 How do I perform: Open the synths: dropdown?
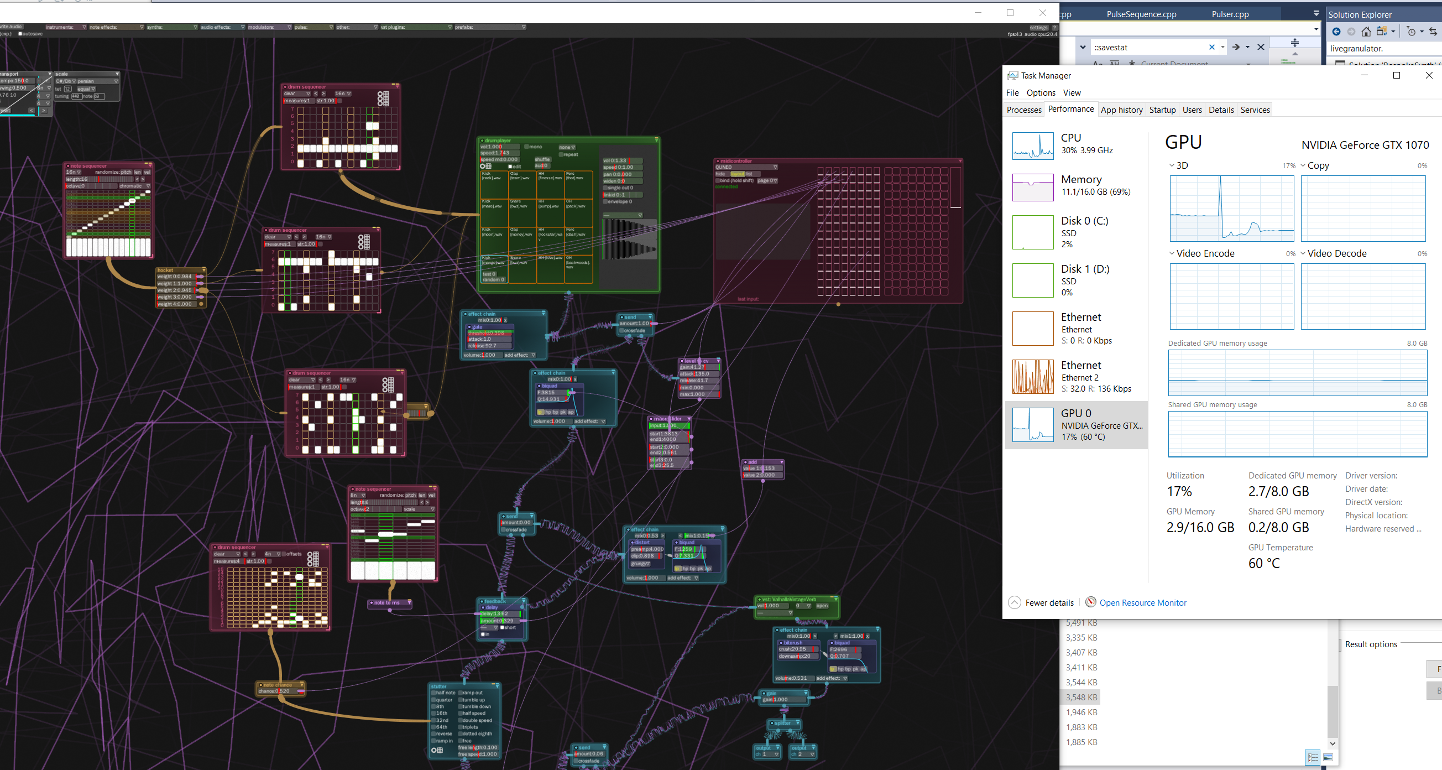(172, 27)
